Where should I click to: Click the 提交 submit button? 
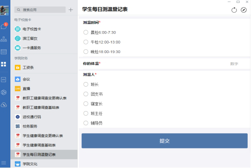coord(164,141)
